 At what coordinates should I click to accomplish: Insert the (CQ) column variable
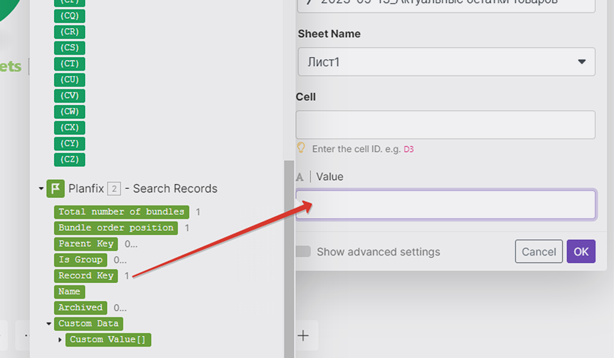[70, 16]
